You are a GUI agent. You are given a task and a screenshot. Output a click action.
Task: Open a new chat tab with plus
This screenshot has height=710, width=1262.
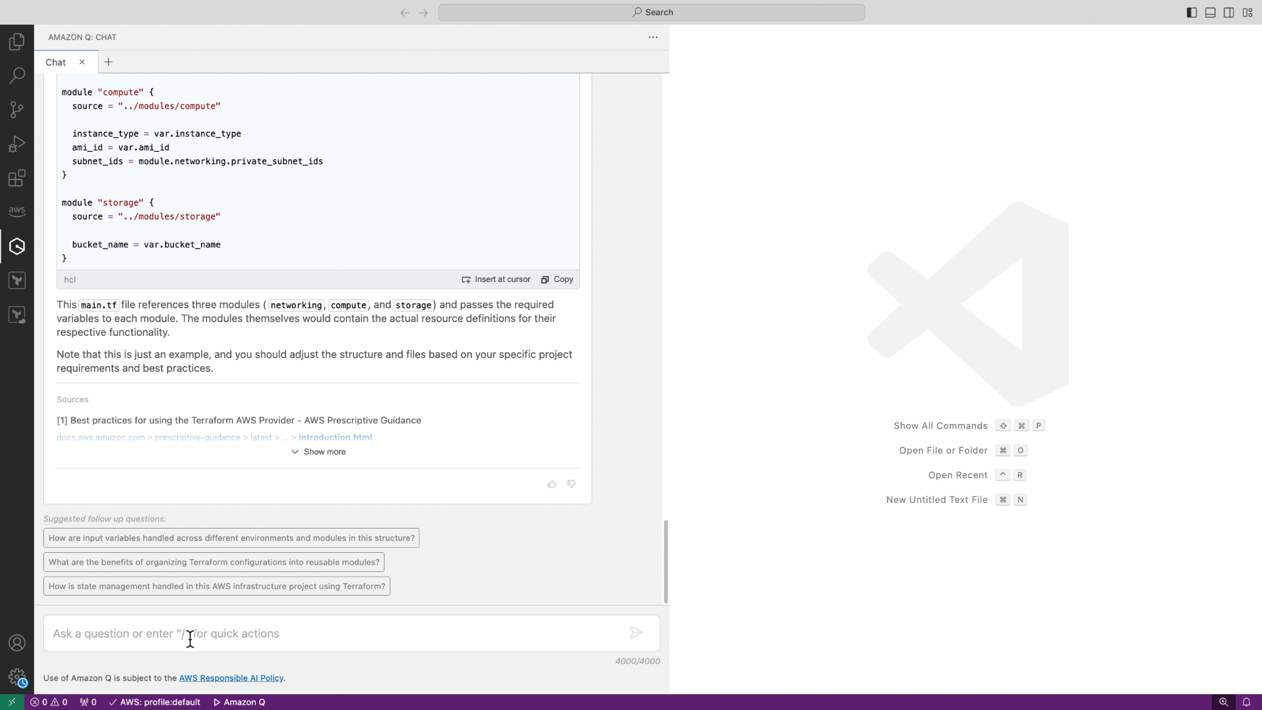108,62
